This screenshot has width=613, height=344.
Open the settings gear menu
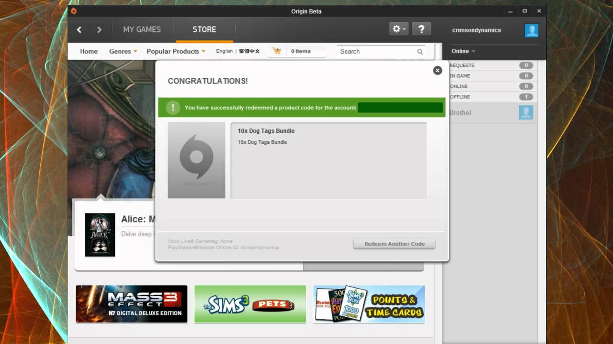click(x=399, y=29)
